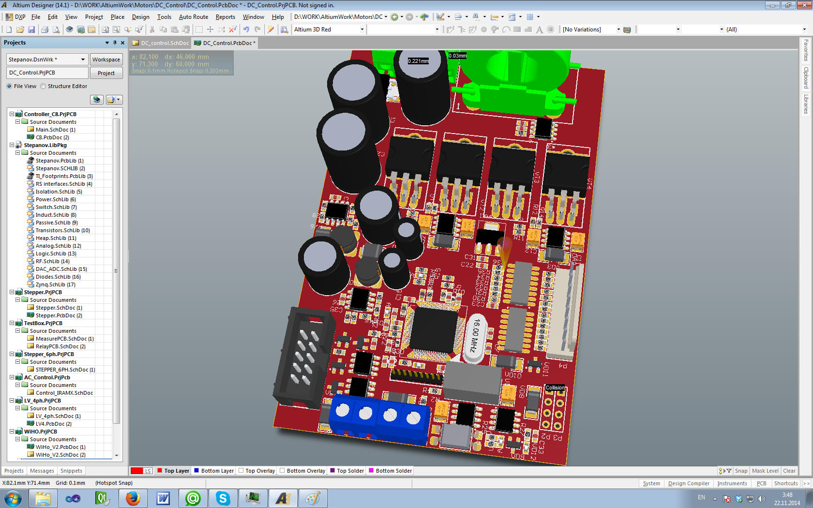The width and height of the screenshot is (813, 508).
Task: Launch Skype from the Windows taskbar
Action: pyautogui.click(x=223, y=498)
